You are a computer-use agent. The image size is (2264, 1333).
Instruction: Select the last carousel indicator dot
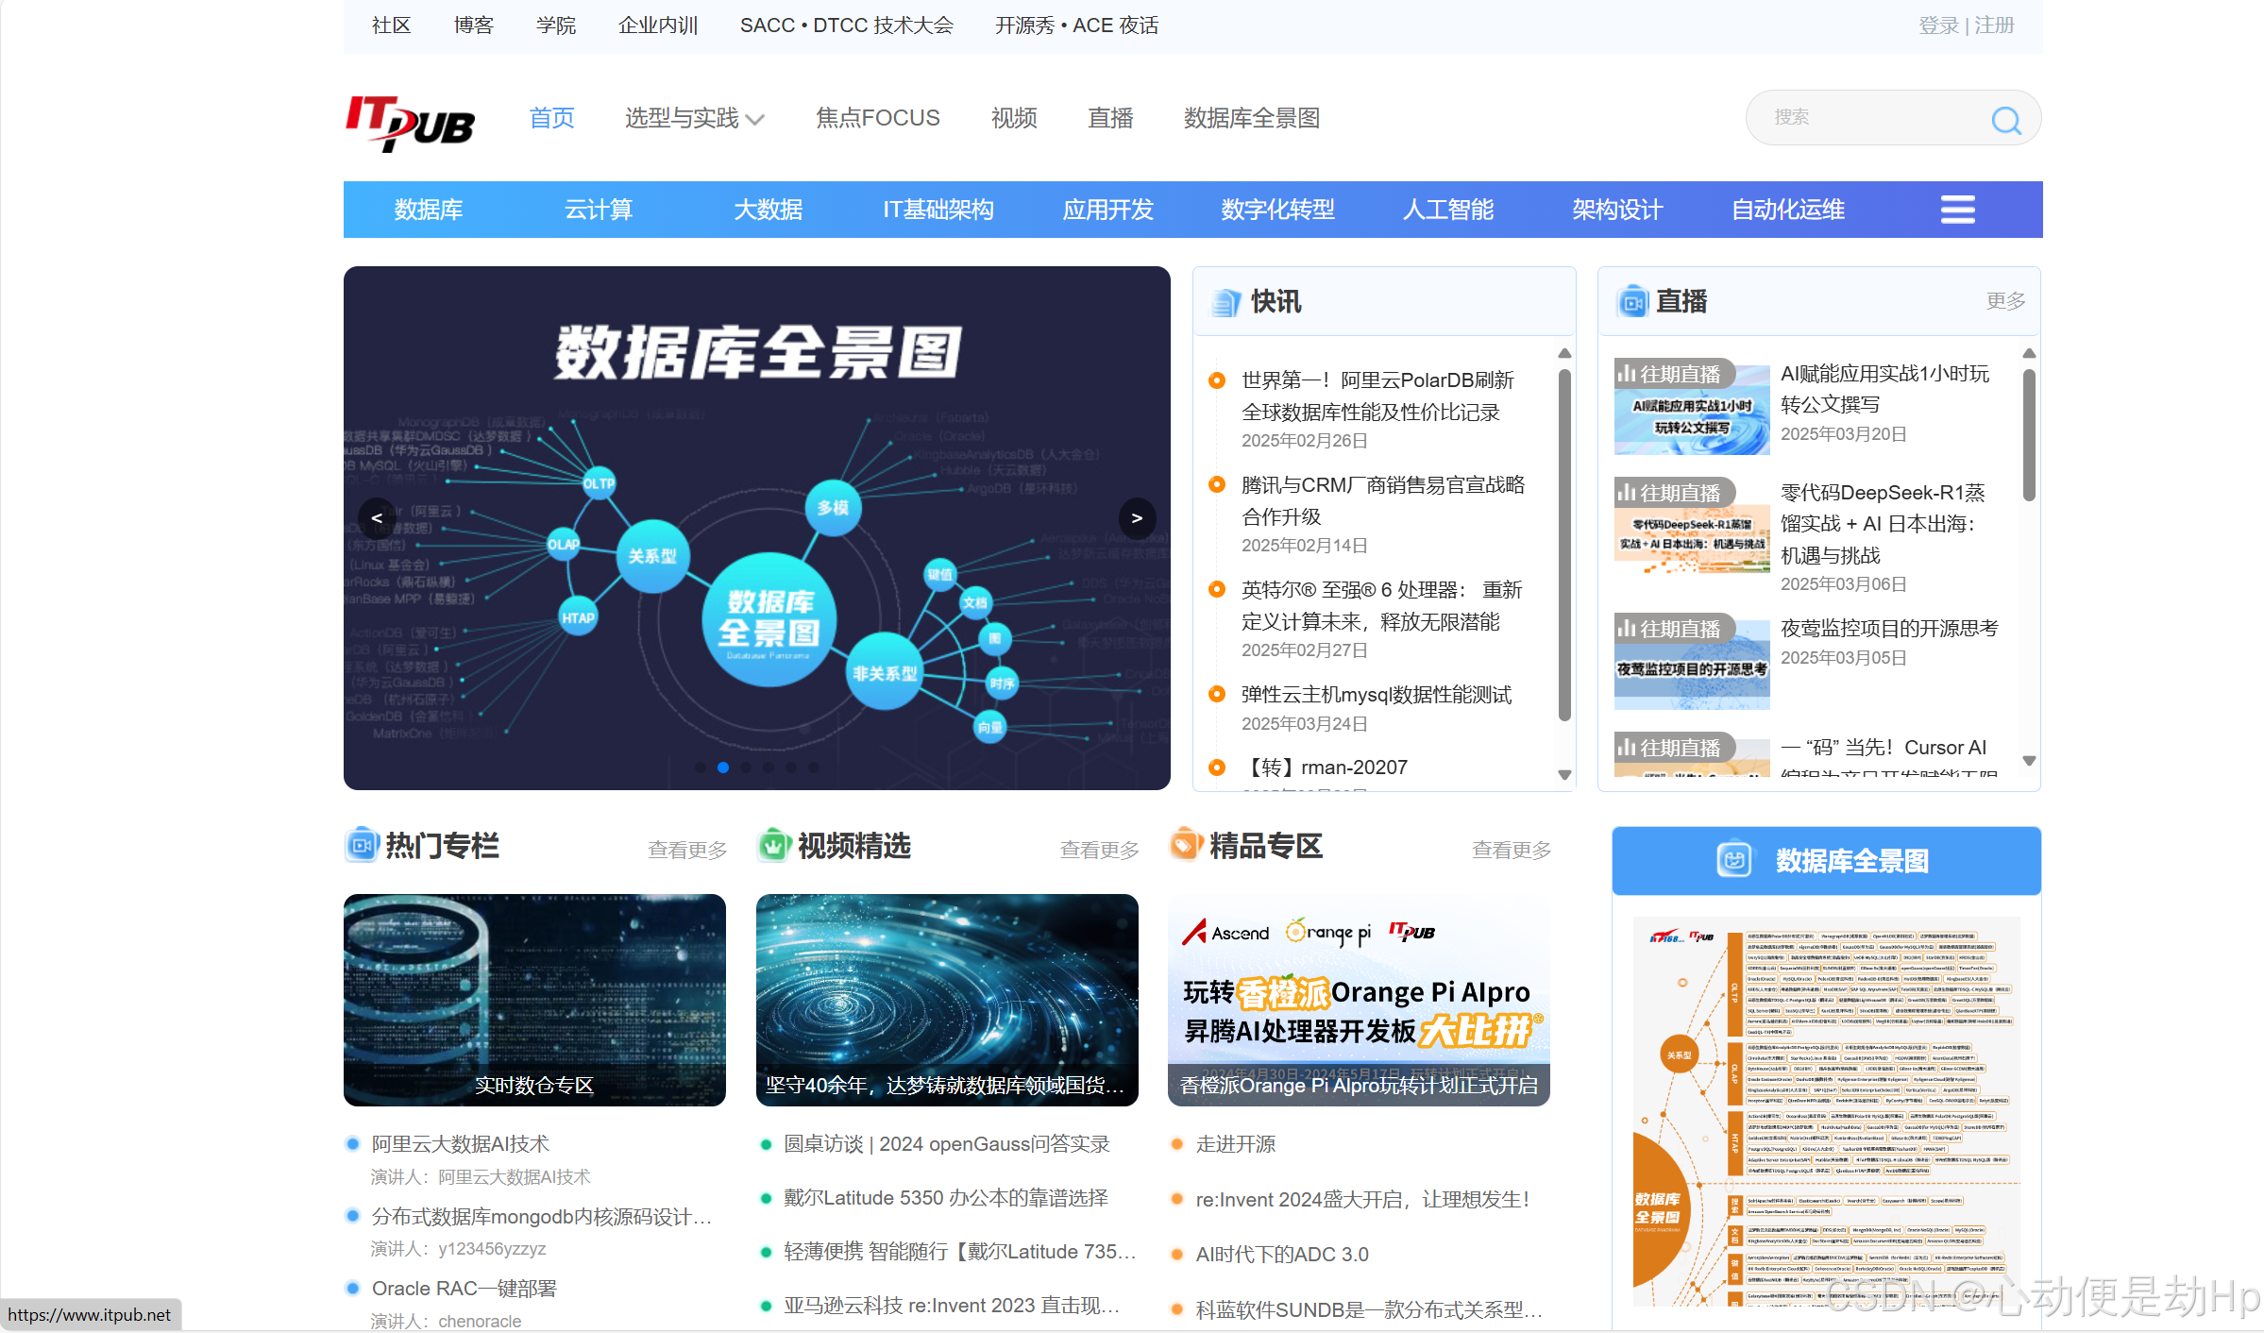pos(814,768)
